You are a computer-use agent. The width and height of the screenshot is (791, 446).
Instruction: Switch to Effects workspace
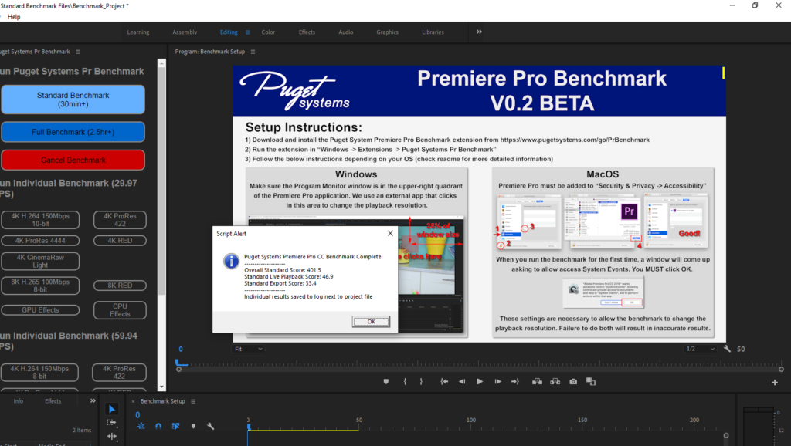click(x=307, y=32)
